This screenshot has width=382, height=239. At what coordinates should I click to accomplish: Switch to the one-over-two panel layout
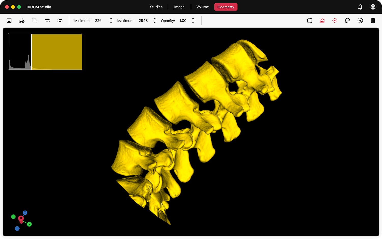47,21
